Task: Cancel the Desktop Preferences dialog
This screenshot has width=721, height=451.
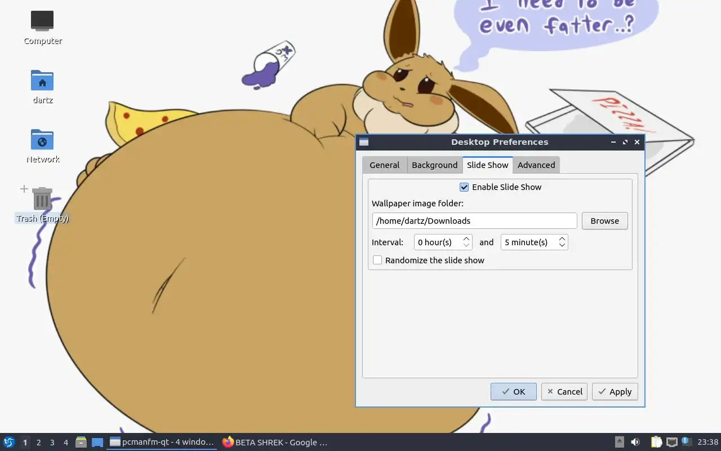Action: pos(564,391)
